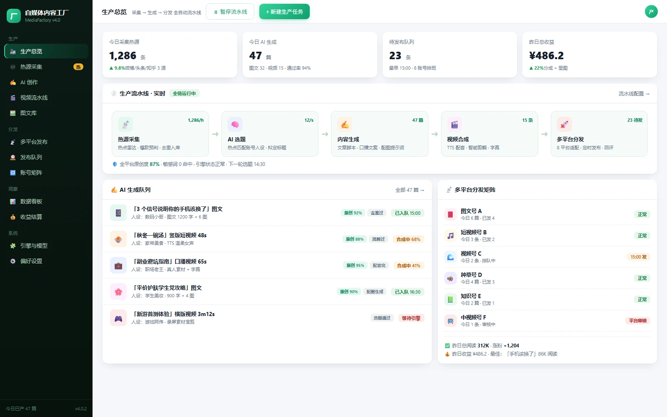Click the 图文号 A account icon

(x=451, y=214)
